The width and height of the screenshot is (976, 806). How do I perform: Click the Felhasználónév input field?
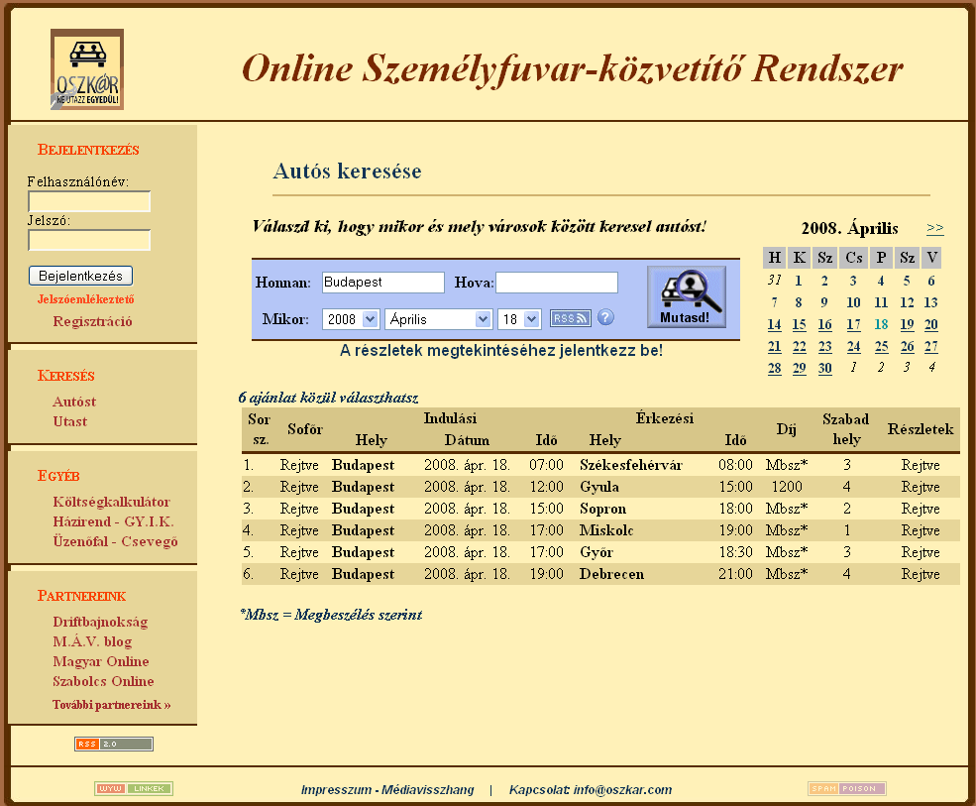click(89, 202)
